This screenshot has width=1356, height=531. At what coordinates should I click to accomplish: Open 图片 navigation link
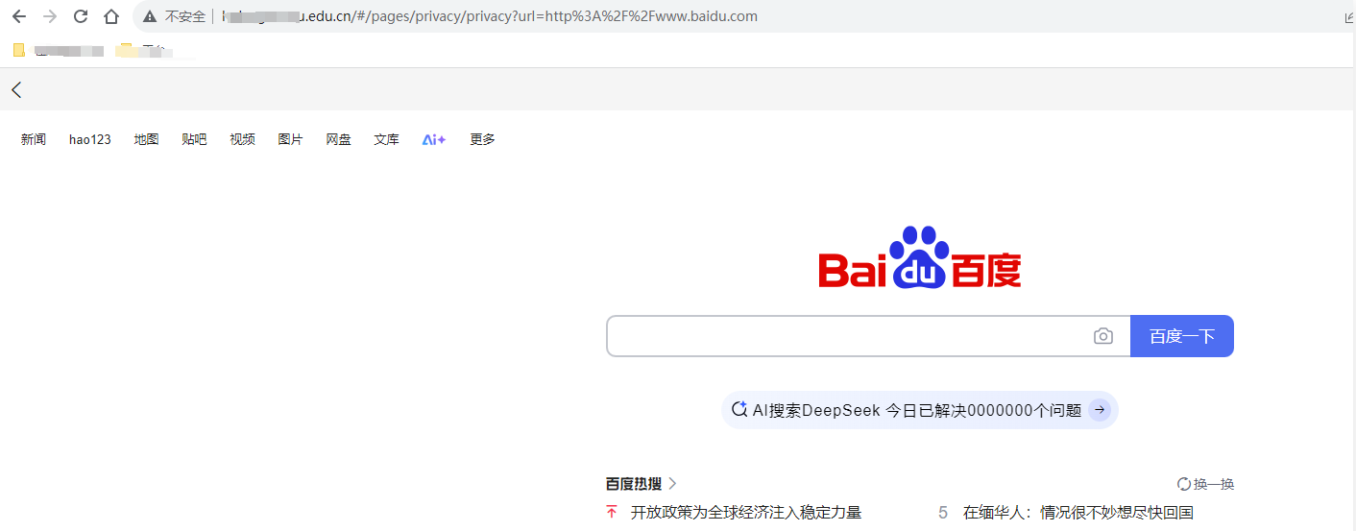tap(290, 139)
